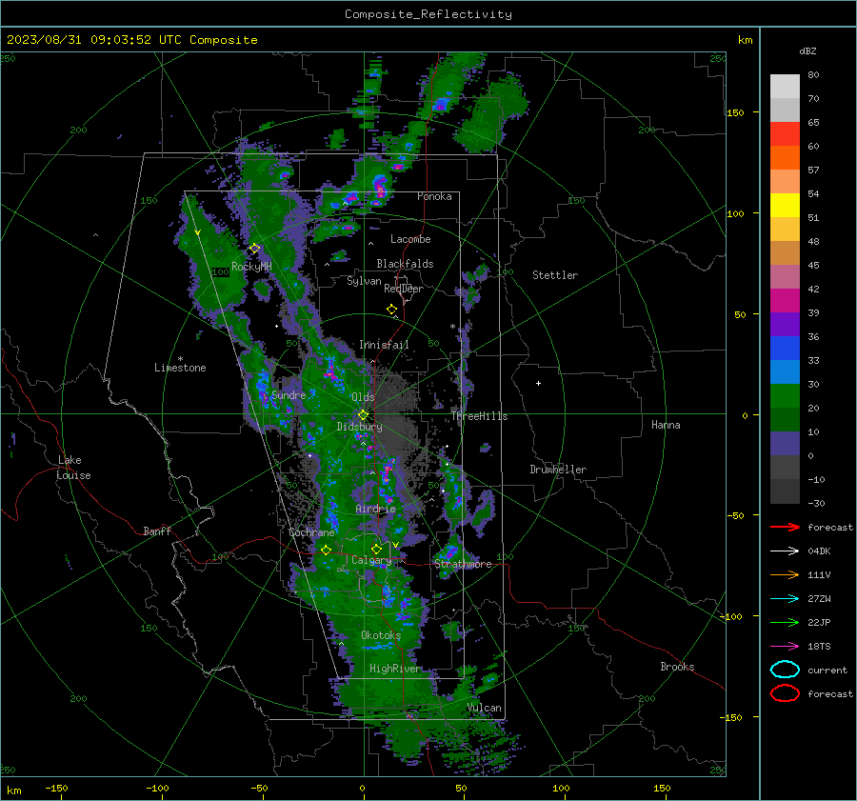Select the Olds label
This screenshot has width=857, height=801.
363,397
